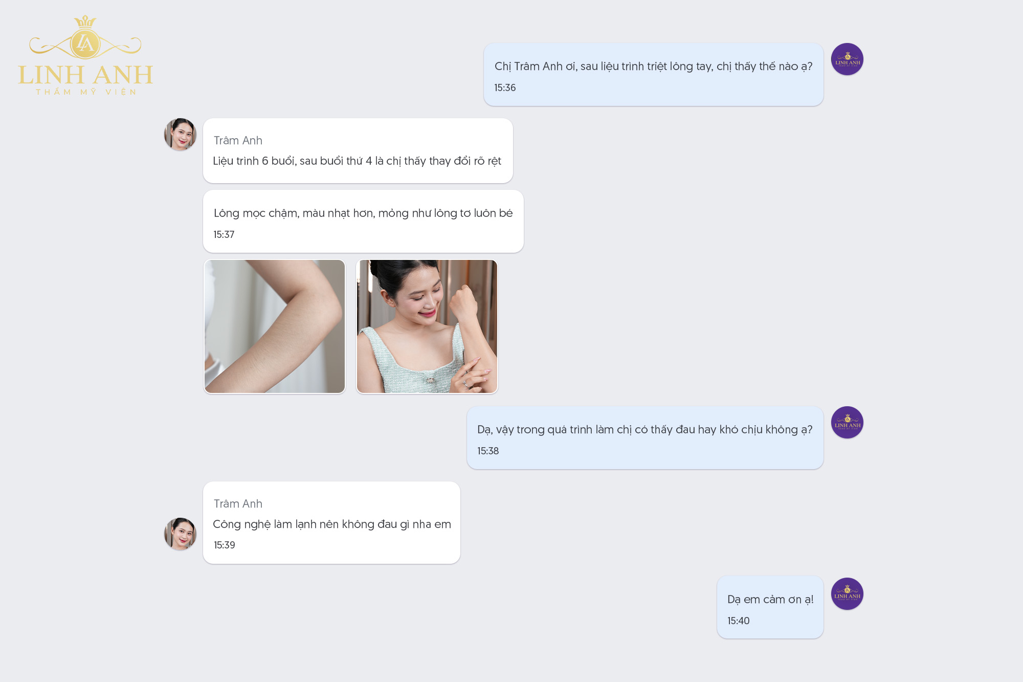Select the 'Công nghệ làm lạnh' reply text

coord(331,524)
